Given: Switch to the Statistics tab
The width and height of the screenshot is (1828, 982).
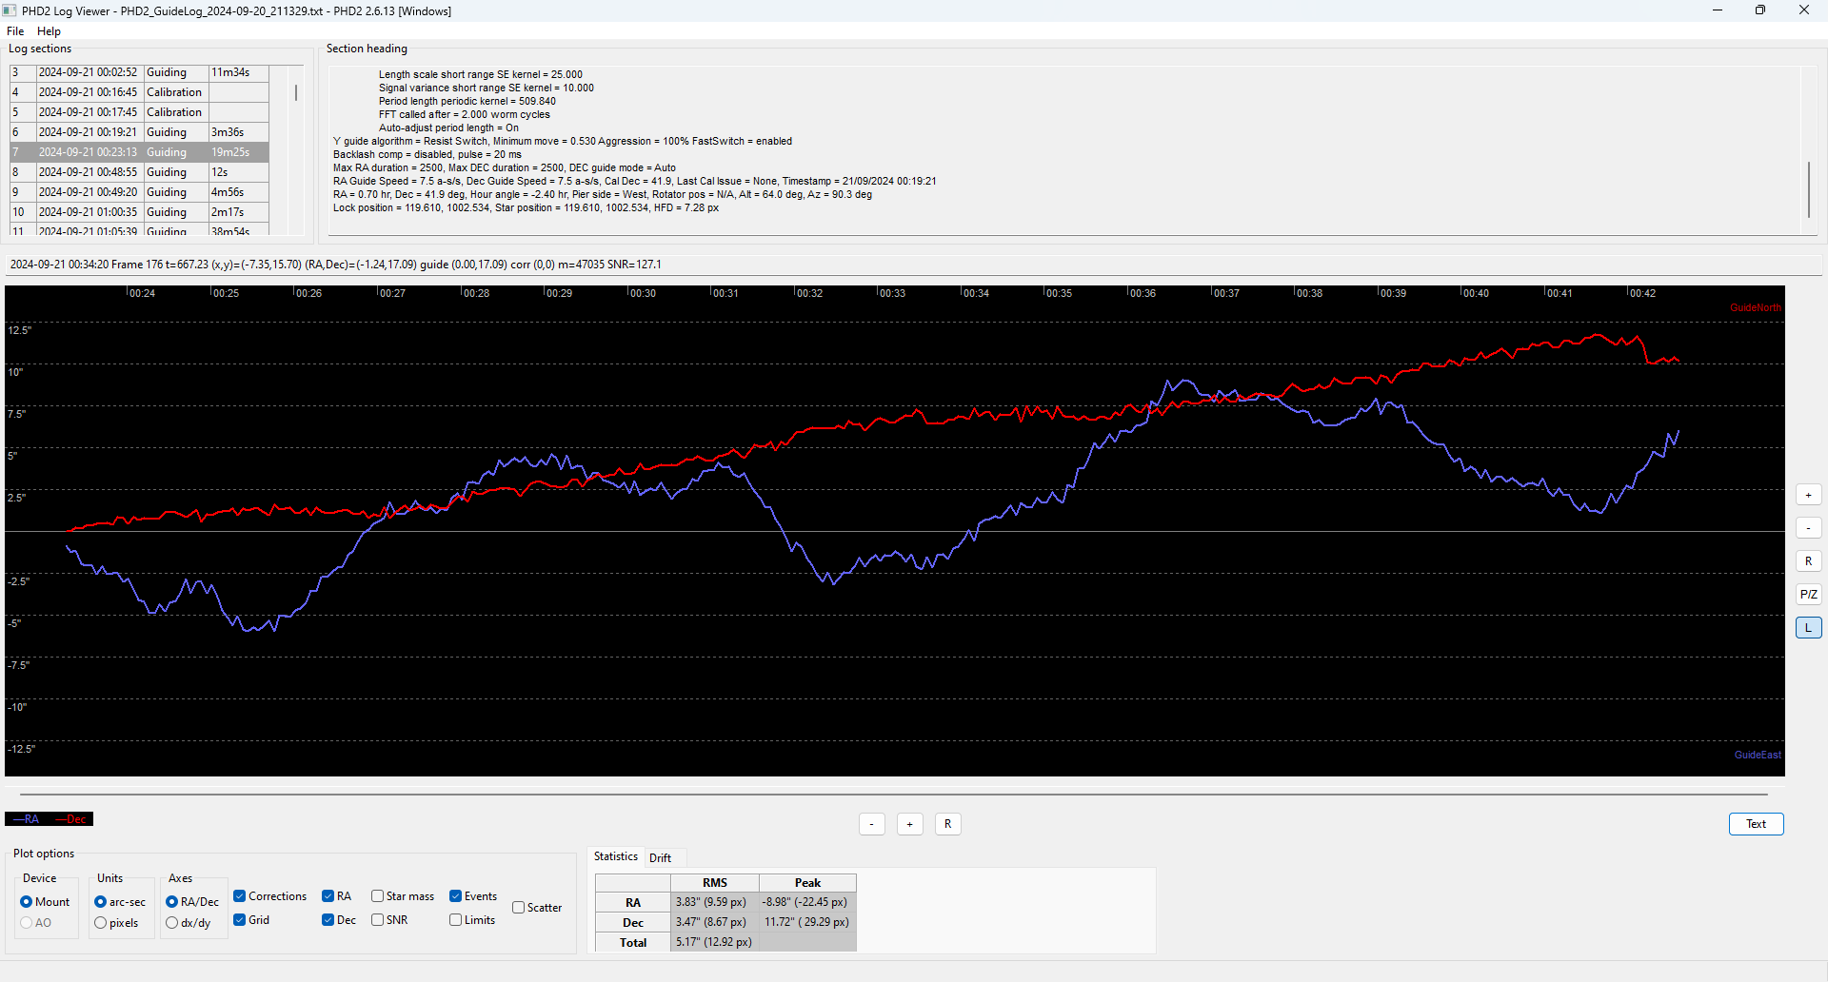Looking at the screenshot, I should 616,856.
